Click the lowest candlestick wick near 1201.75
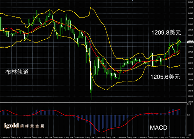 click(92, 95)
